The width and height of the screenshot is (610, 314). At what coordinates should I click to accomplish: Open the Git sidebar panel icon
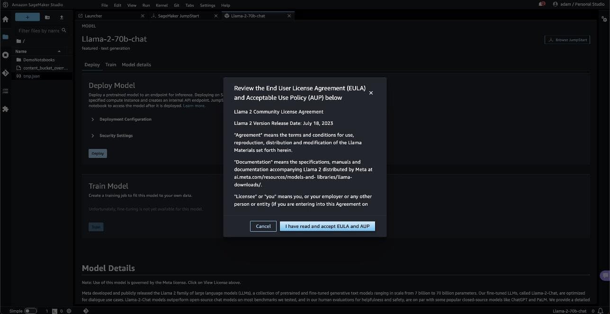point(6,73)
